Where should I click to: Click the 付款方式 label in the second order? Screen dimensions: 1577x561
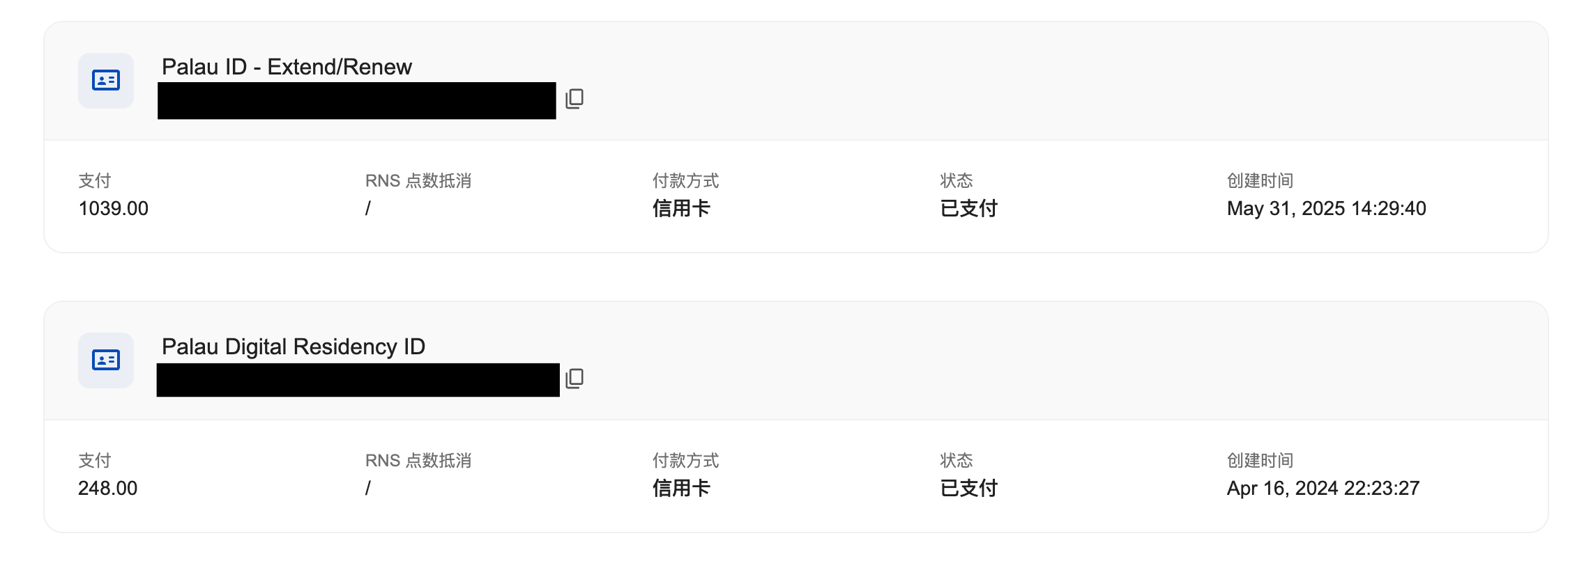click(686, 461)
